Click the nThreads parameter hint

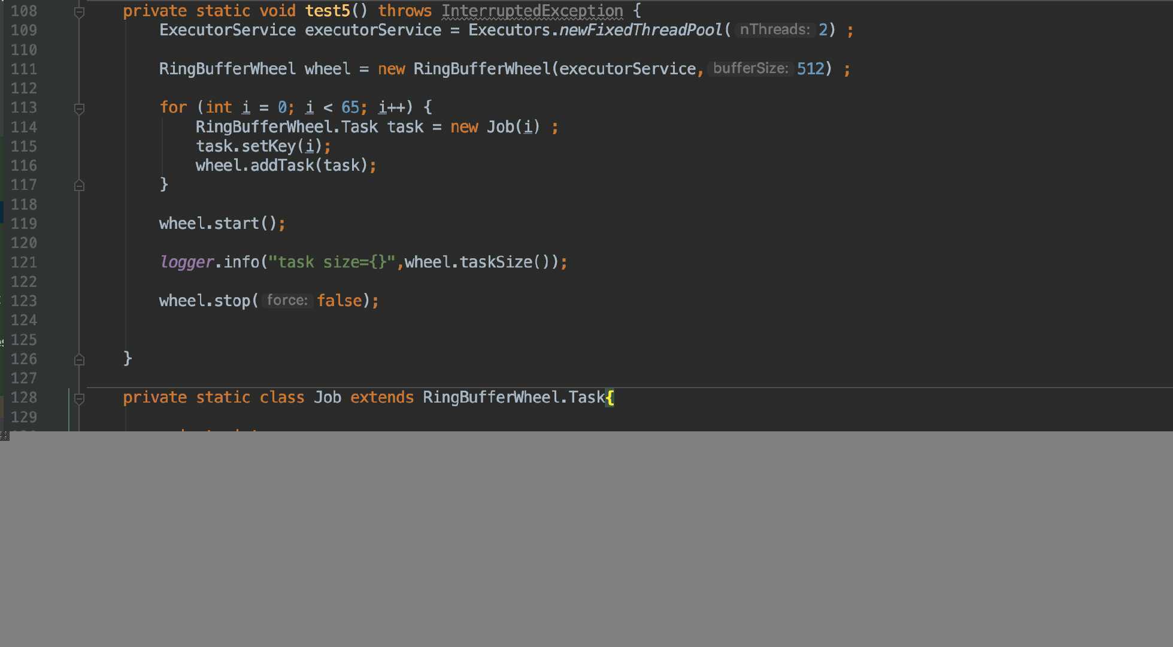pos(775,29)
